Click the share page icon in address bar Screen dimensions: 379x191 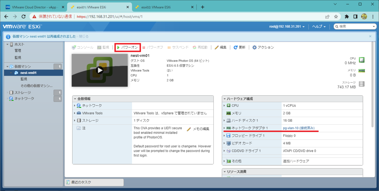tap(327, 16)
